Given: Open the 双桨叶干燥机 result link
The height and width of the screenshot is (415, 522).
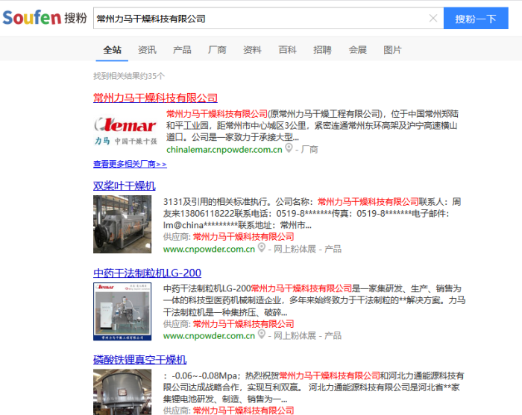Looking at the screenshot, I should (x=124, y=186).
